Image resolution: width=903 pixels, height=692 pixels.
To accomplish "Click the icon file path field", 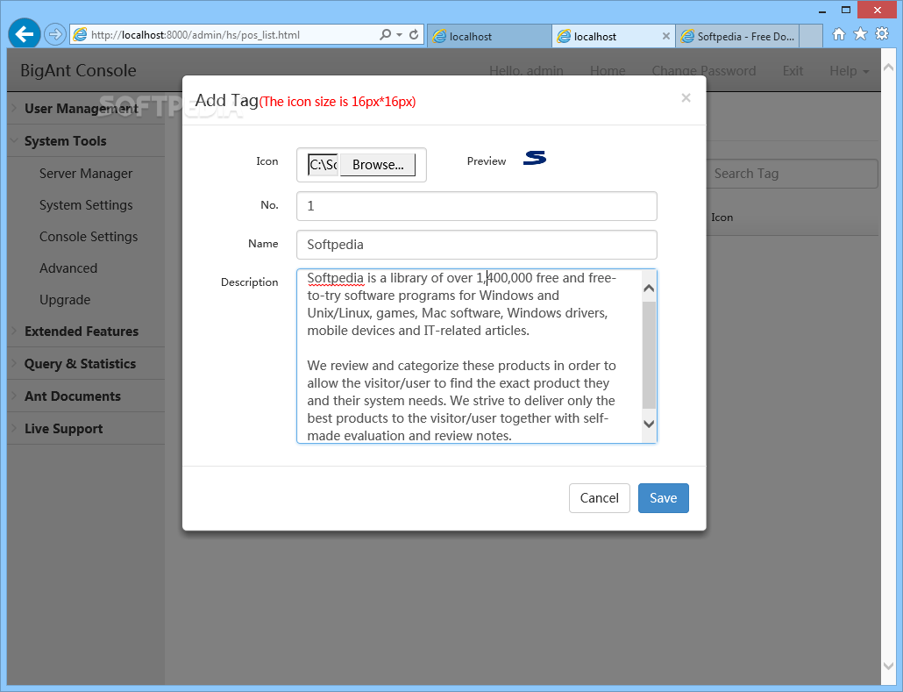I will point(324,165).
